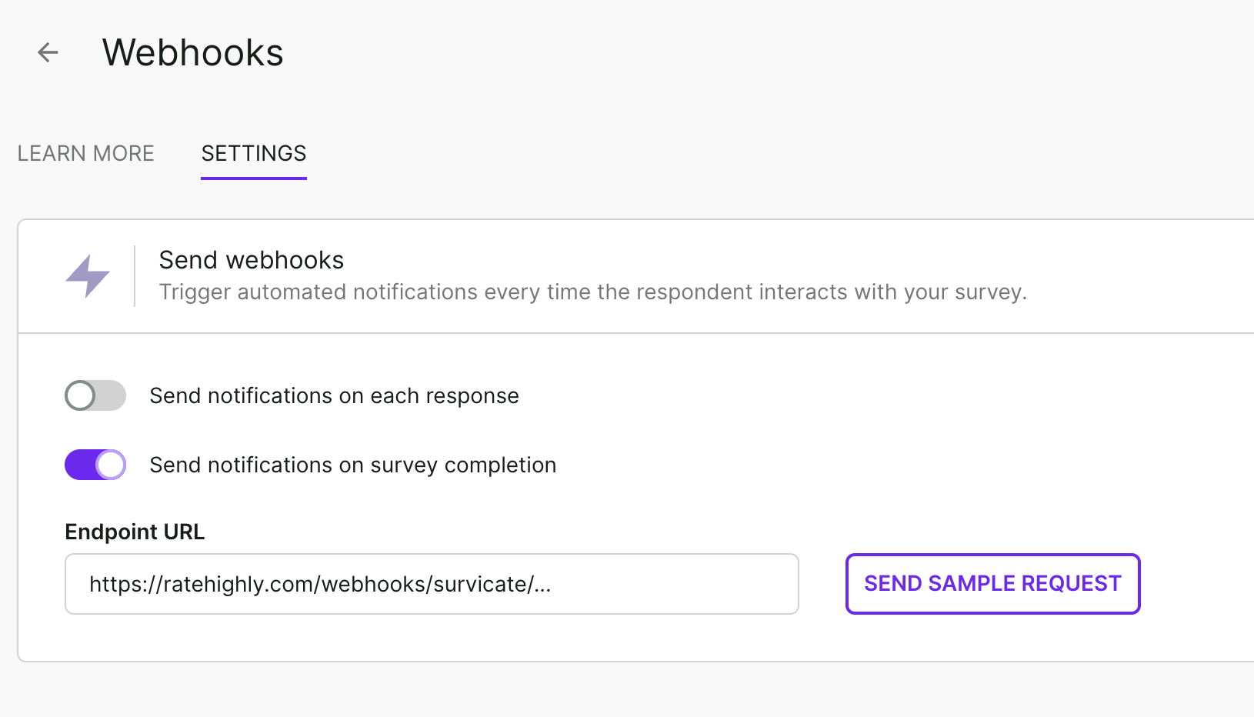Click the 'Send webhooks' heading
1254x717 pixels.
(x=251, y=260)
